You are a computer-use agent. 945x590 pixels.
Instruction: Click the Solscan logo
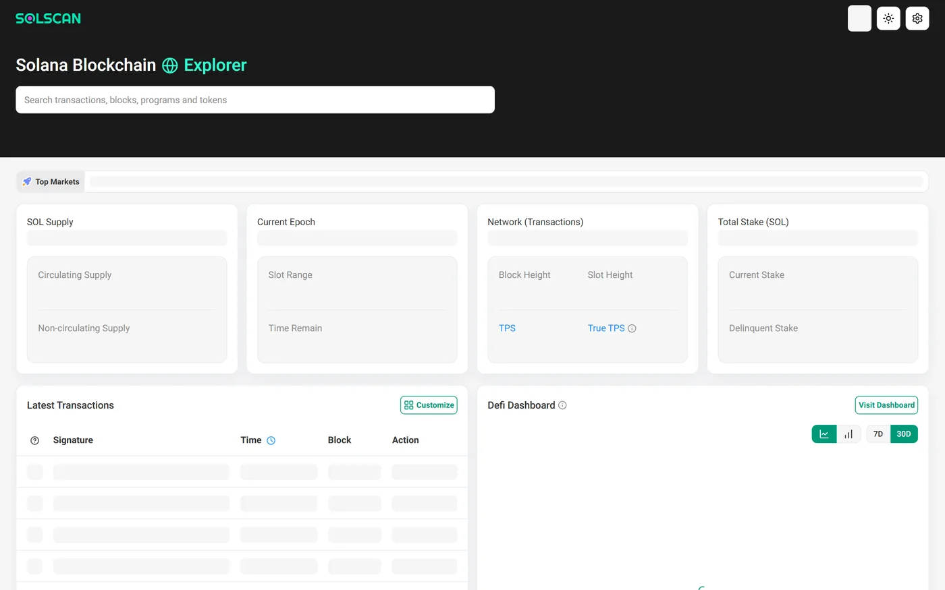pyautogui.click(x=48, y=18)
